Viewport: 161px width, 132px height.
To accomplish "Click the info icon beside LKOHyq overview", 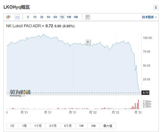I will point(156,7).
